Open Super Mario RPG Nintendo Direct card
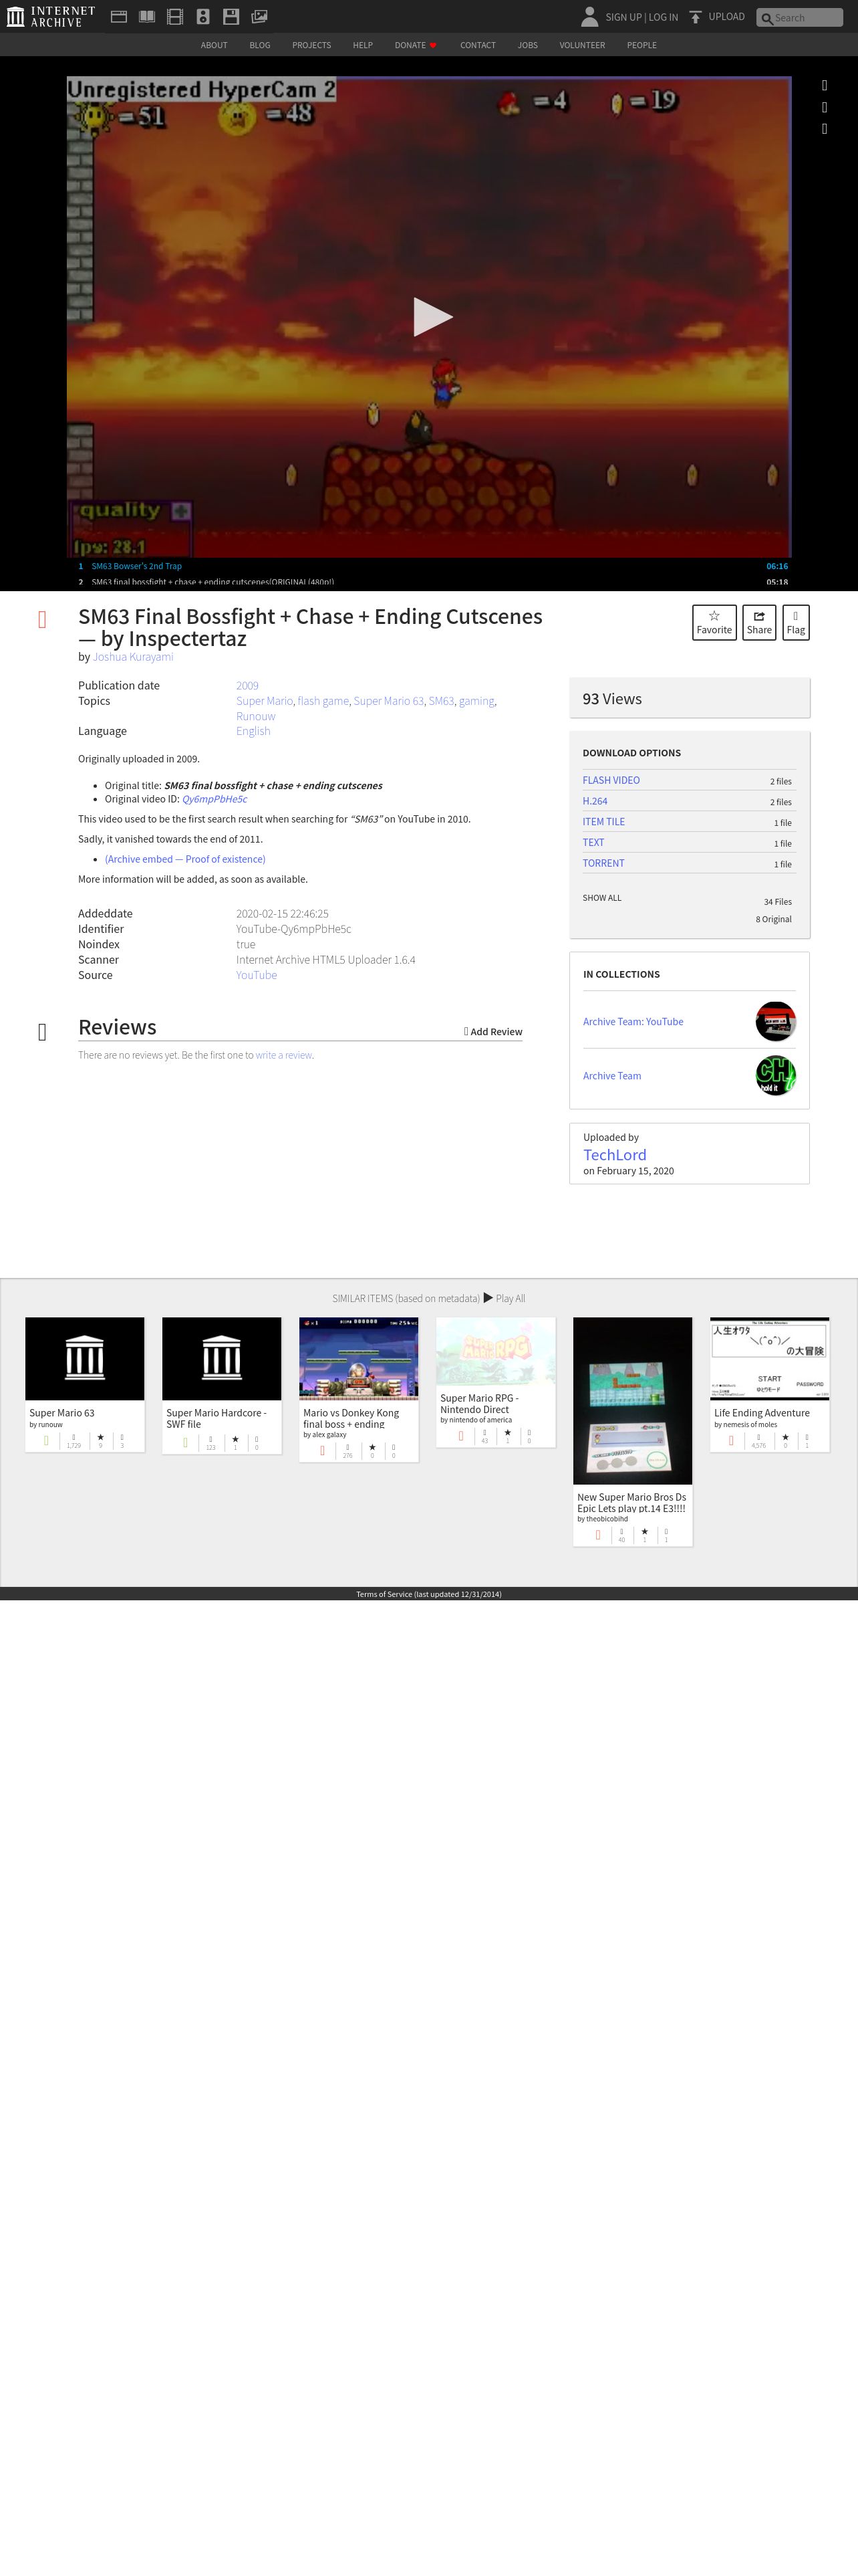This screenshot has height=2576, width=858. pos(495,1382)
